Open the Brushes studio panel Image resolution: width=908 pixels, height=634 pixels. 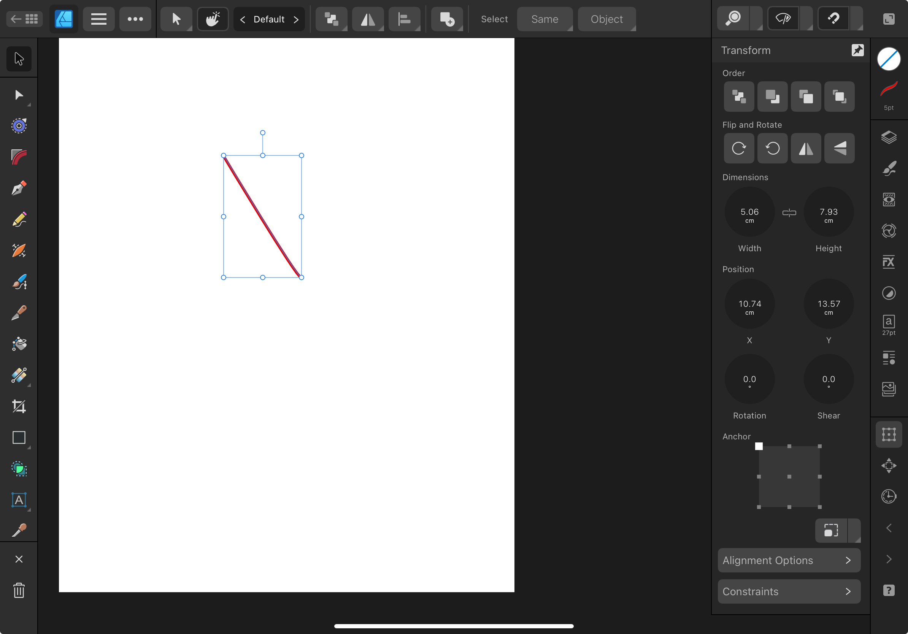(x=889, y=169)
